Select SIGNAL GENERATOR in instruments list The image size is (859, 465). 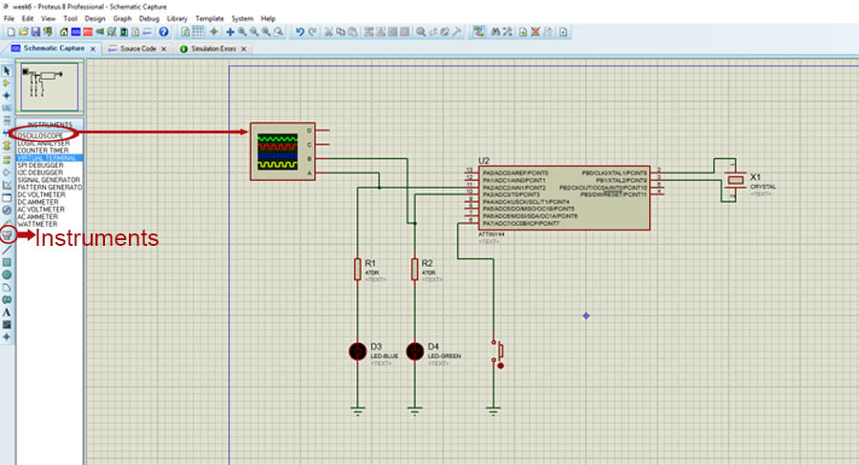point(49,180)
